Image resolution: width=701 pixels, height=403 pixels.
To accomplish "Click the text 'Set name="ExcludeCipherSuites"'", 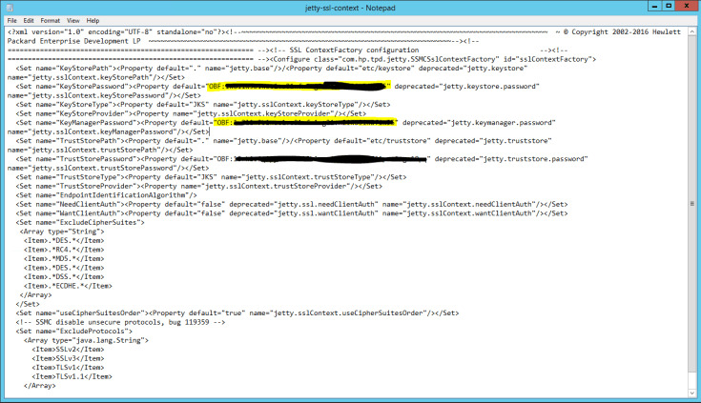I will point(80,223).
